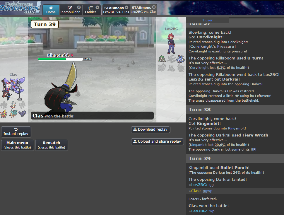Image resolution: width=284 pixels, height=215 pixels.
Task: Request a Rematch
Action: click(52, 145)
